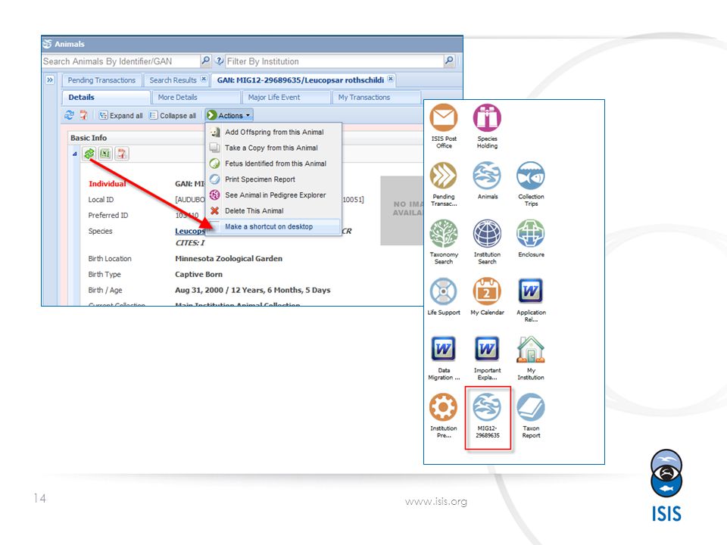Image resolution: width=727 pixels, height=545 pixels.
Task: Click the Filter By Institution magnifier icon
Action: [x=449, y=61]
